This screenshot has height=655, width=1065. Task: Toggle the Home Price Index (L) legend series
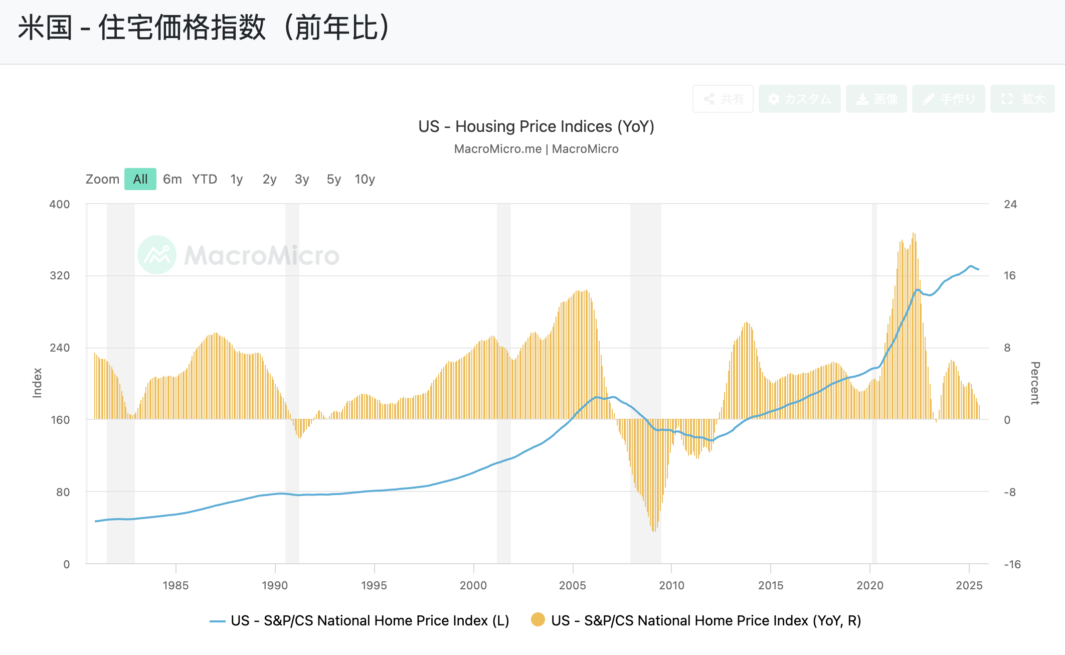[370, 621]
